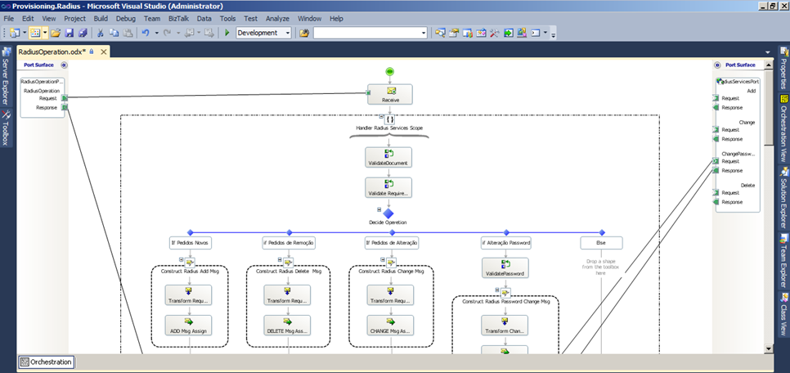
Task: Select the Transform Chan... shape
Action: [505, 325]
